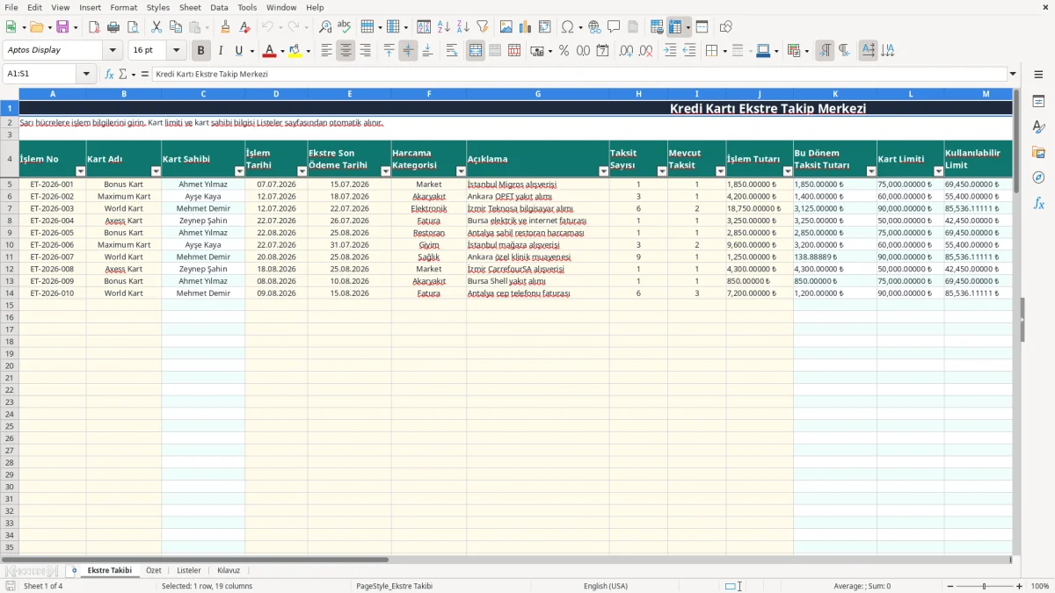The image size is (1055, 593).
Task: Select row 9 header
Action: pos(10,233)
